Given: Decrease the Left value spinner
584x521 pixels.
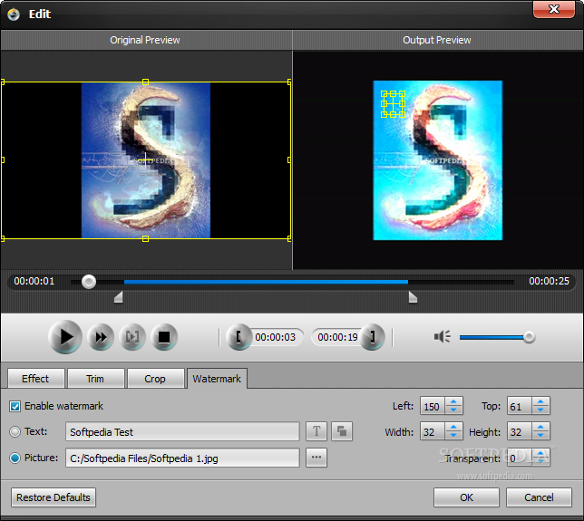Looking at the screenshot, I should pyautogui.click(x=453, y=410).
